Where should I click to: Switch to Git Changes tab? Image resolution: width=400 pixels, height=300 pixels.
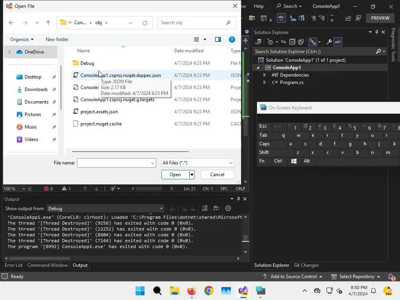click(306, 265)
